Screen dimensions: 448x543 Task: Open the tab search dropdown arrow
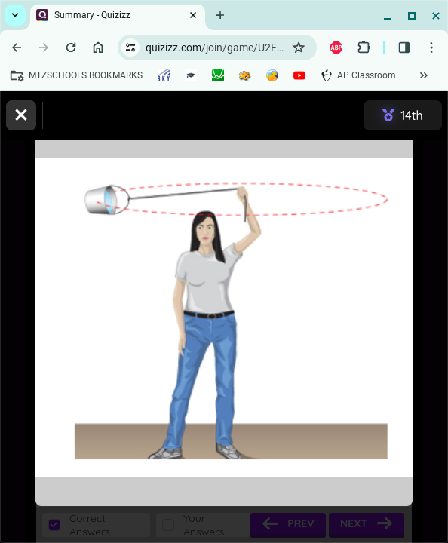pyautogui.click(x=15, y=15)
